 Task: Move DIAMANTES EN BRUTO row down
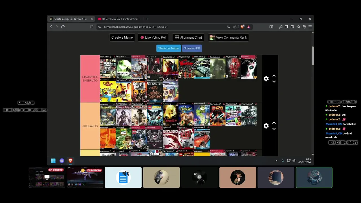[x=274, y=82]
